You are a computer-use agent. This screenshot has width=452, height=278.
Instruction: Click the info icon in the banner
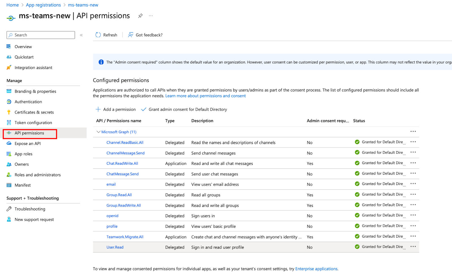point(101,62)
